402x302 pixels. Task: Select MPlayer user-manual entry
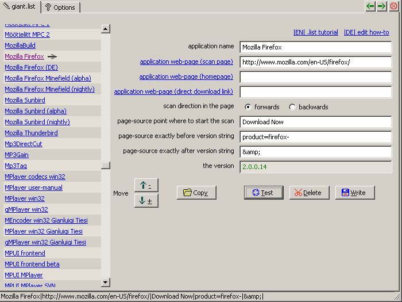33,188
